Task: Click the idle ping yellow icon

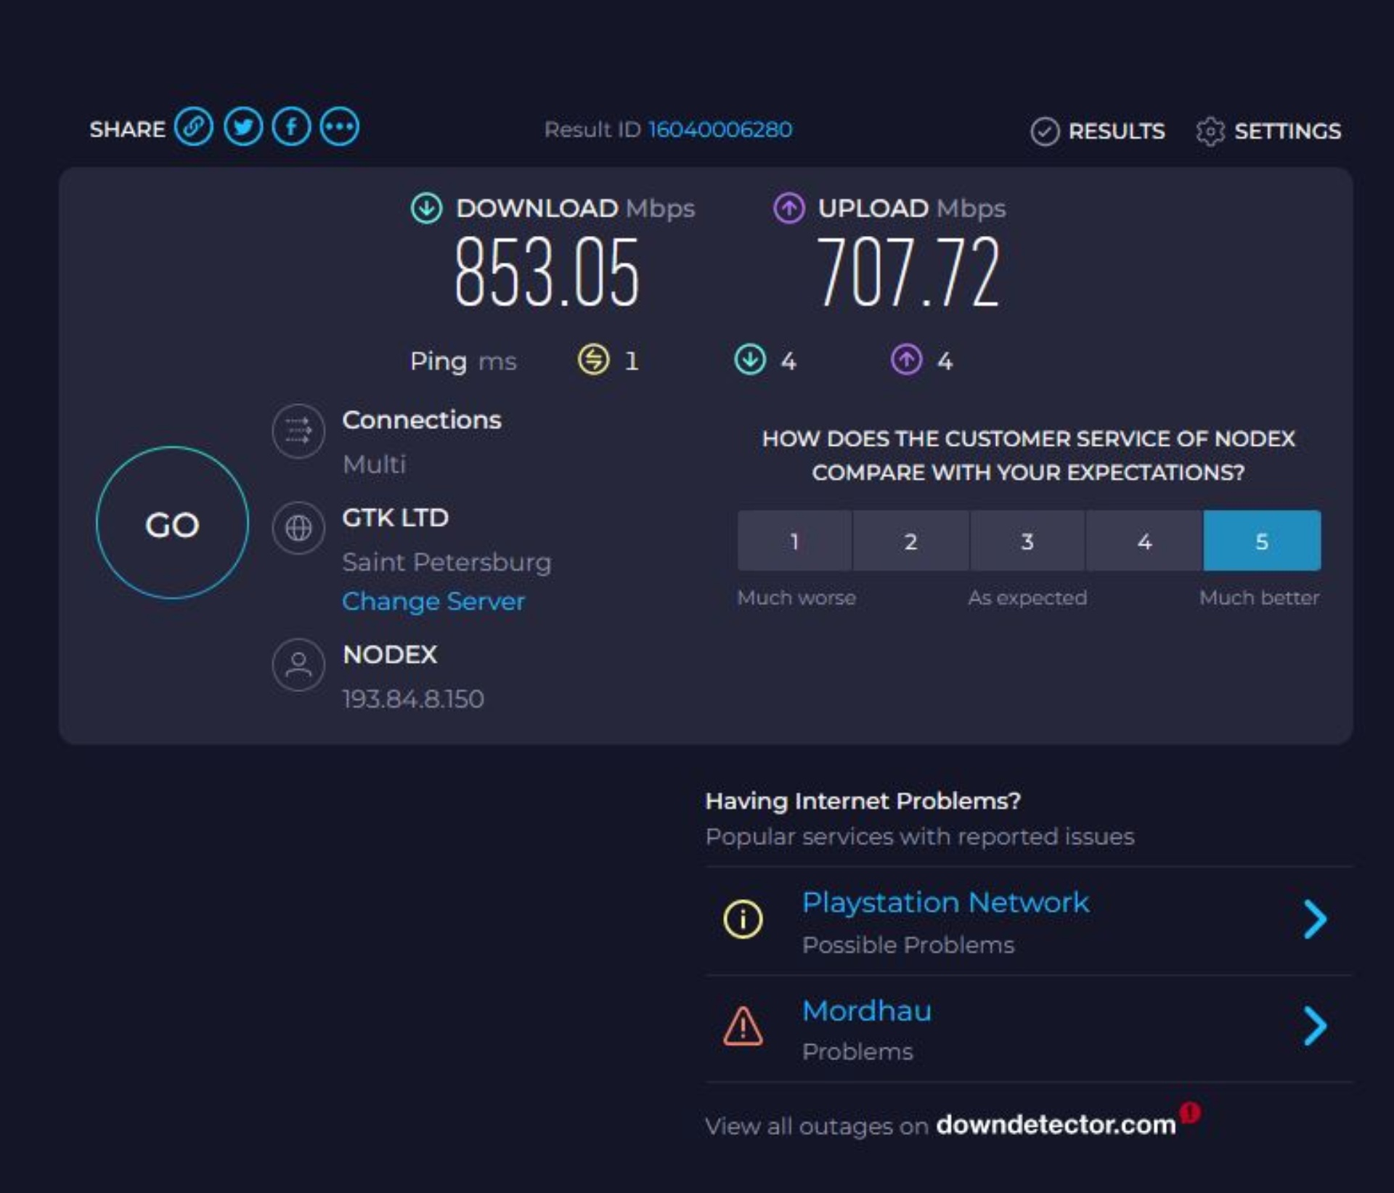Action: click(x=593, y=359)
